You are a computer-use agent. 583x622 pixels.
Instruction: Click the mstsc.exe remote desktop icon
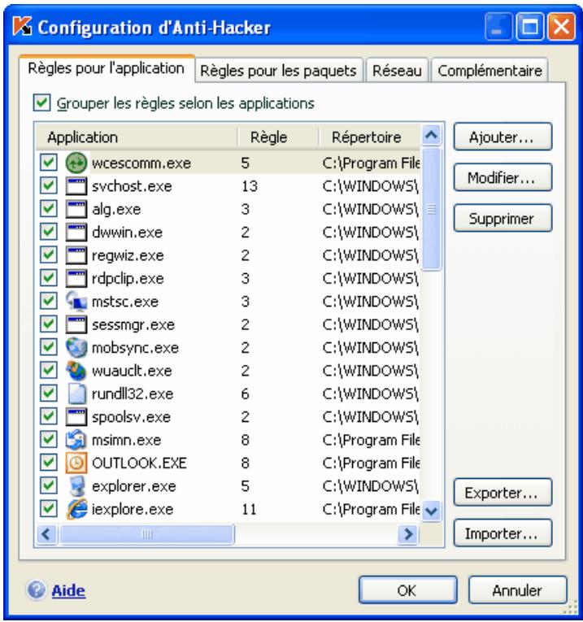pos(76,301)
